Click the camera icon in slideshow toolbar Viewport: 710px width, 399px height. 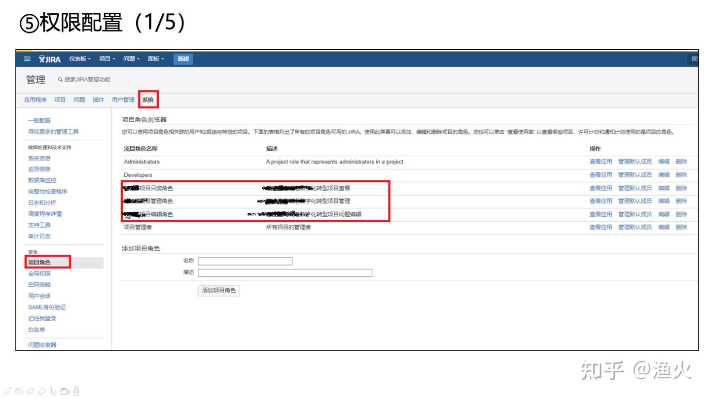tap(65, 392)
